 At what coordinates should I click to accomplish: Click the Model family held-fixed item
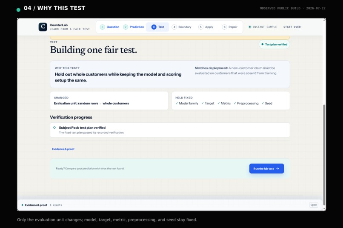[x=187, y=103]
